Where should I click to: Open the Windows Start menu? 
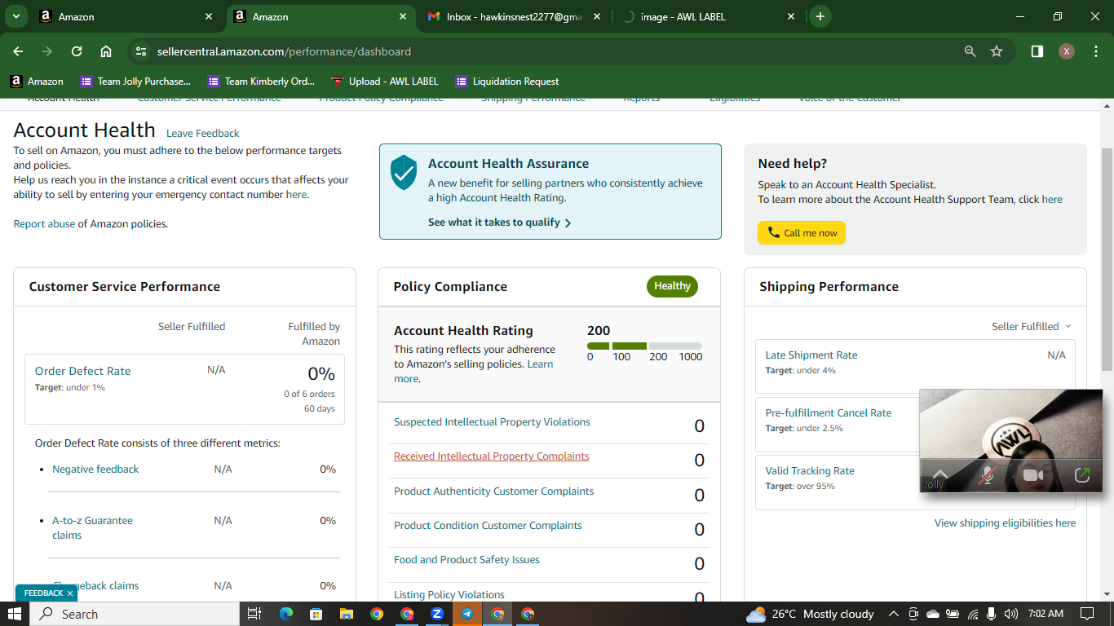tap(15, 614)
